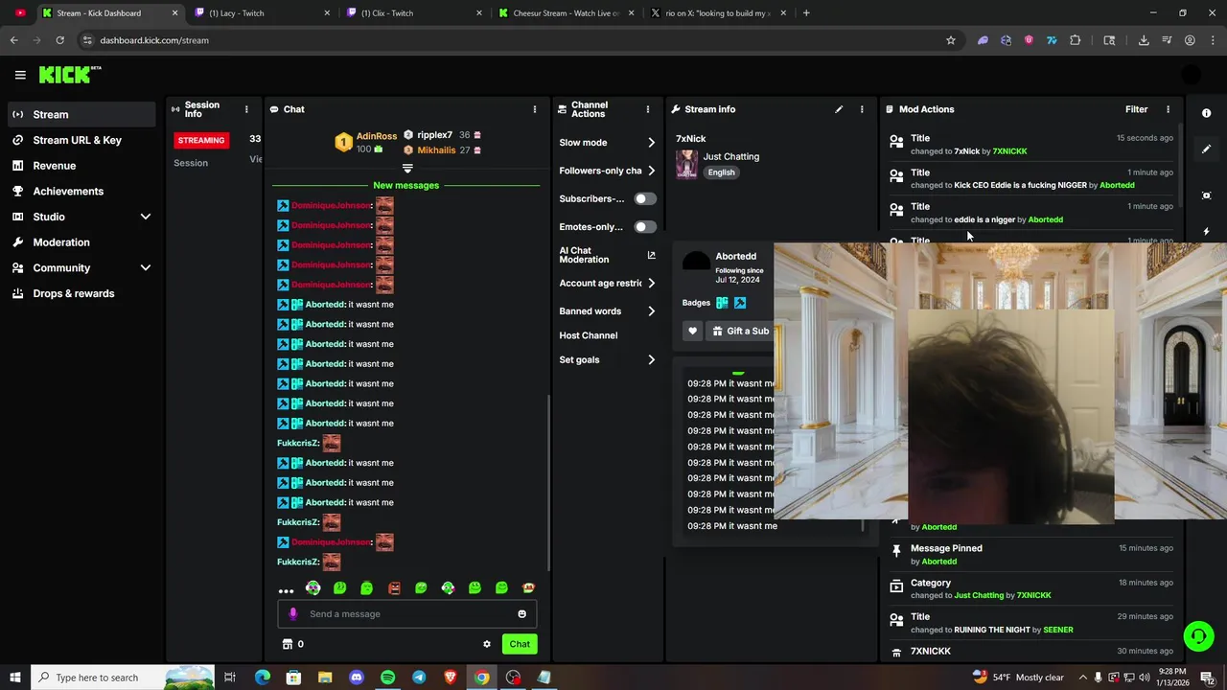Bookmark this page with star icon

point(951,40)
